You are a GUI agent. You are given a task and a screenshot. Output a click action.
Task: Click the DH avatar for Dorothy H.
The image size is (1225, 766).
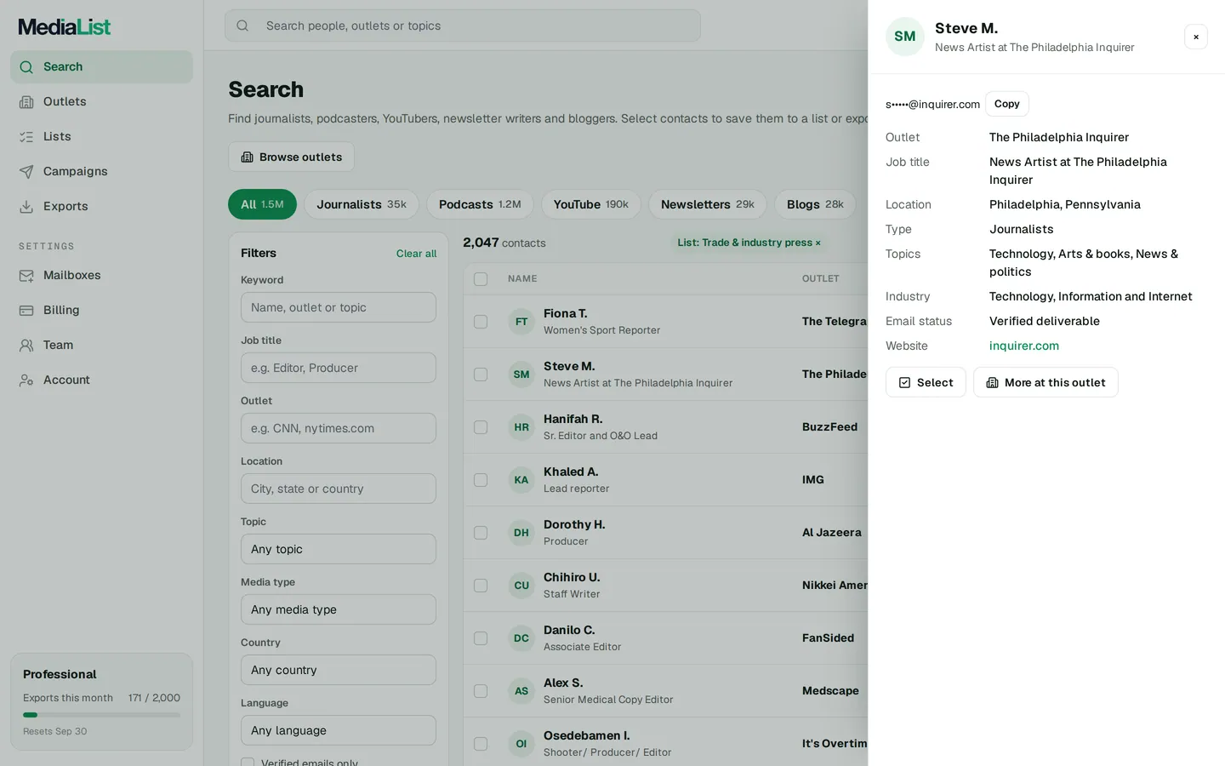[521, 533]
